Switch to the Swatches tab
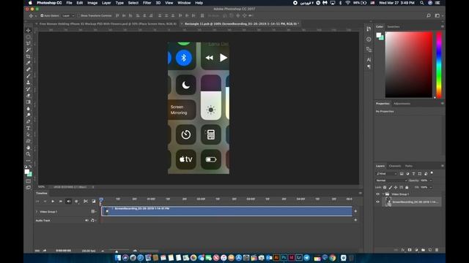 394,26
